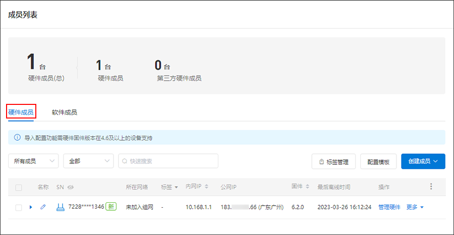This screenshot has width=454, height=235.
Task: Expand the 更多 actions menu
Action: (415, 207)
